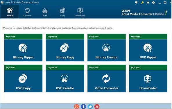Click the Registered banner above DVD Ripper

(148, 37)
